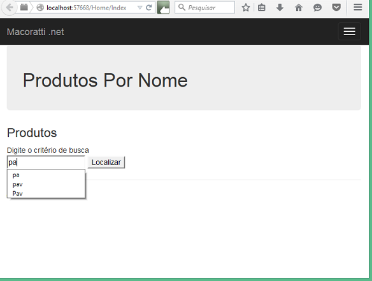Open the Macoratti .net brand link
This screenshot has width=372, height=281.
[35, 32]
